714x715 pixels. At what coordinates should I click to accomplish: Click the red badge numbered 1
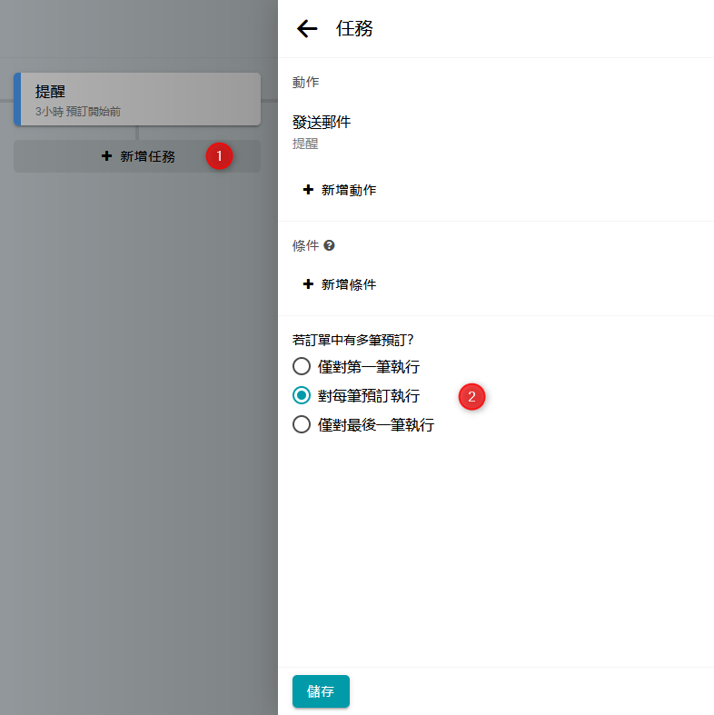click(219, 156)
